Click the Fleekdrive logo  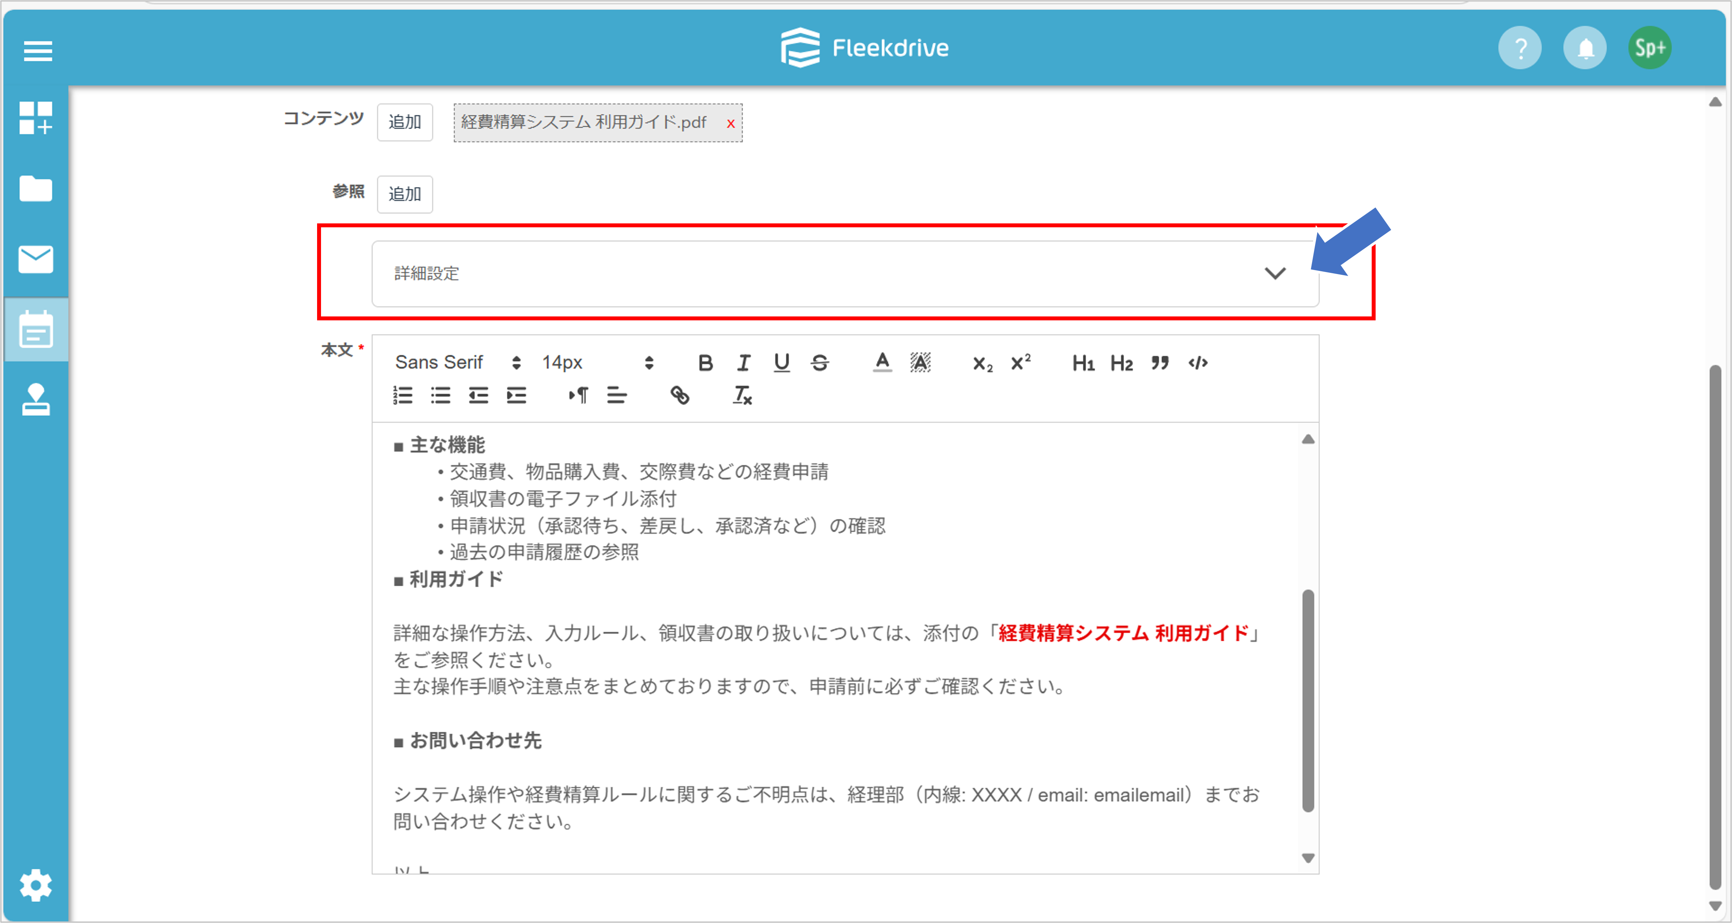(x=865, y=48)
